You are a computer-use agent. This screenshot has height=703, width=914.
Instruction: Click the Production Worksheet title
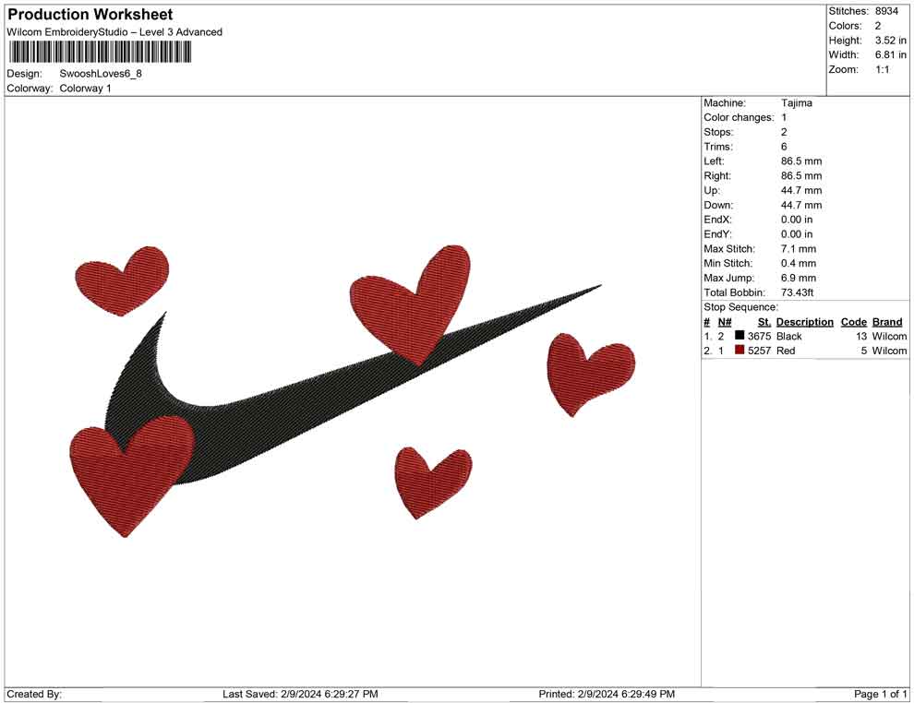pos(90,15)
